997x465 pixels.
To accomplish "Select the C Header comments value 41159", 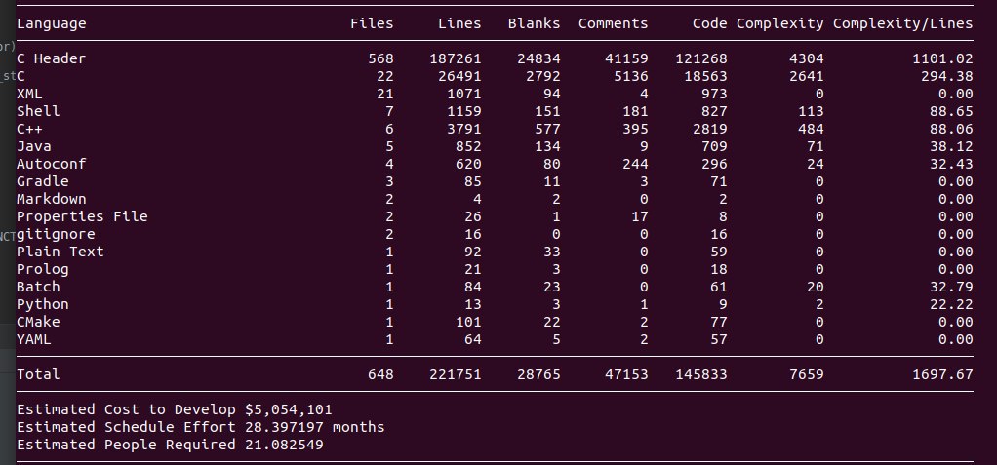I will [x=626, y=58].
